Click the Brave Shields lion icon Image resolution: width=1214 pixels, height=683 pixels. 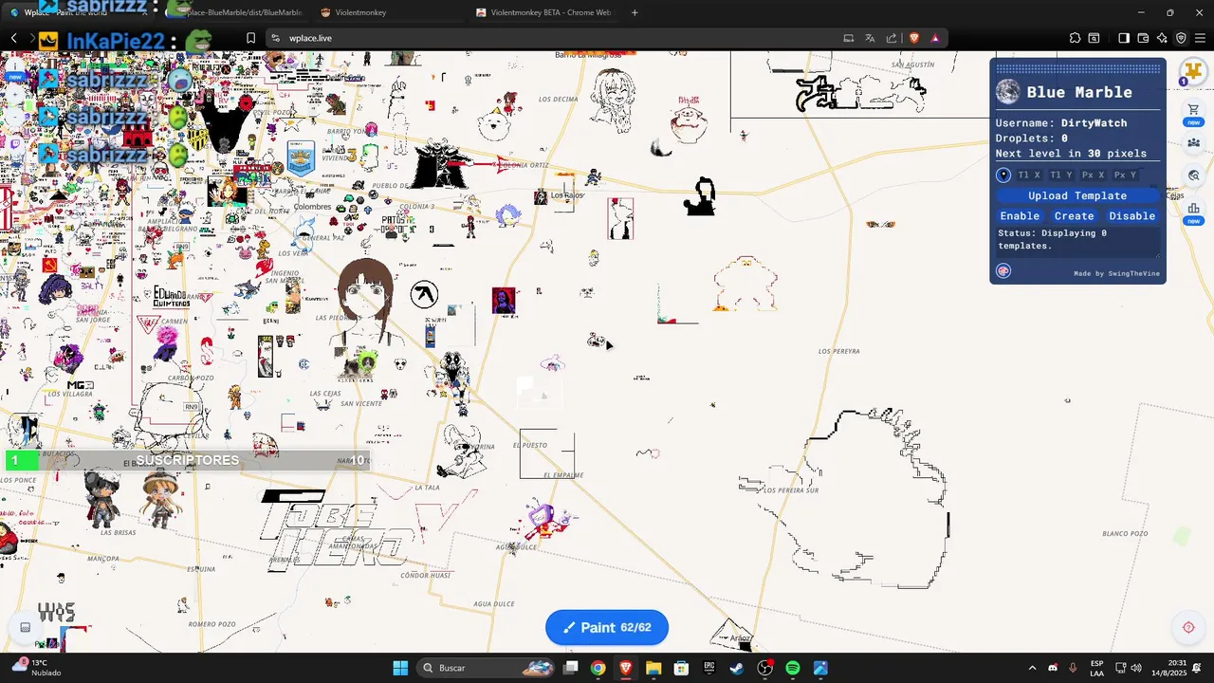[914, 38]
